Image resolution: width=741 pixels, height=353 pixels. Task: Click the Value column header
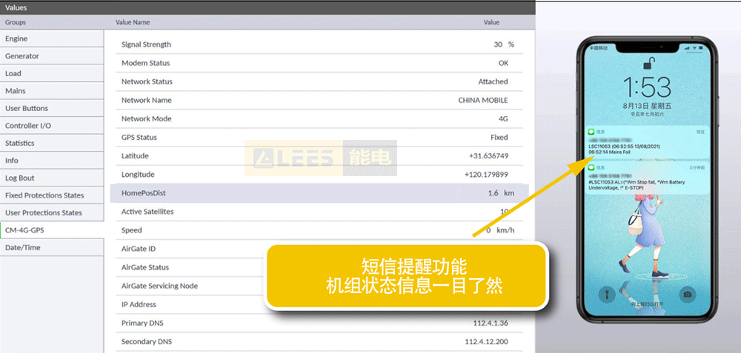tap(491, 22)
